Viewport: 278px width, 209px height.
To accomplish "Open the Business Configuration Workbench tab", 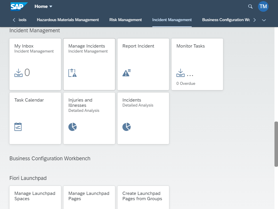I will (x=226, y=20).
